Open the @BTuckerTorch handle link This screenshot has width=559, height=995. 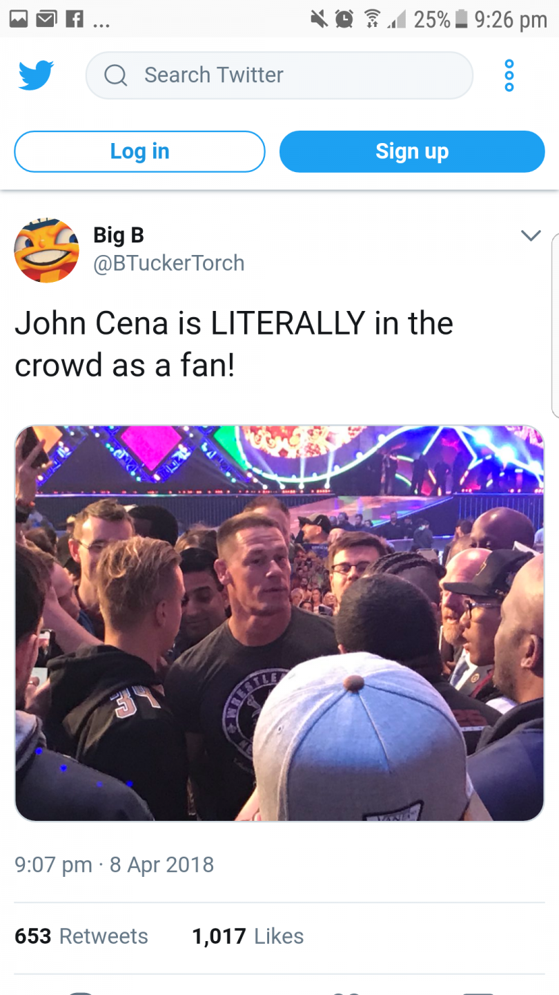click(x=169, y=263)
